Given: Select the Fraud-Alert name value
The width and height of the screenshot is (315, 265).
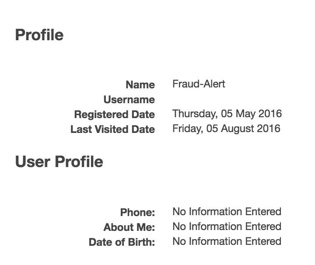Looking at the screenshot, I should click(199, 84).
